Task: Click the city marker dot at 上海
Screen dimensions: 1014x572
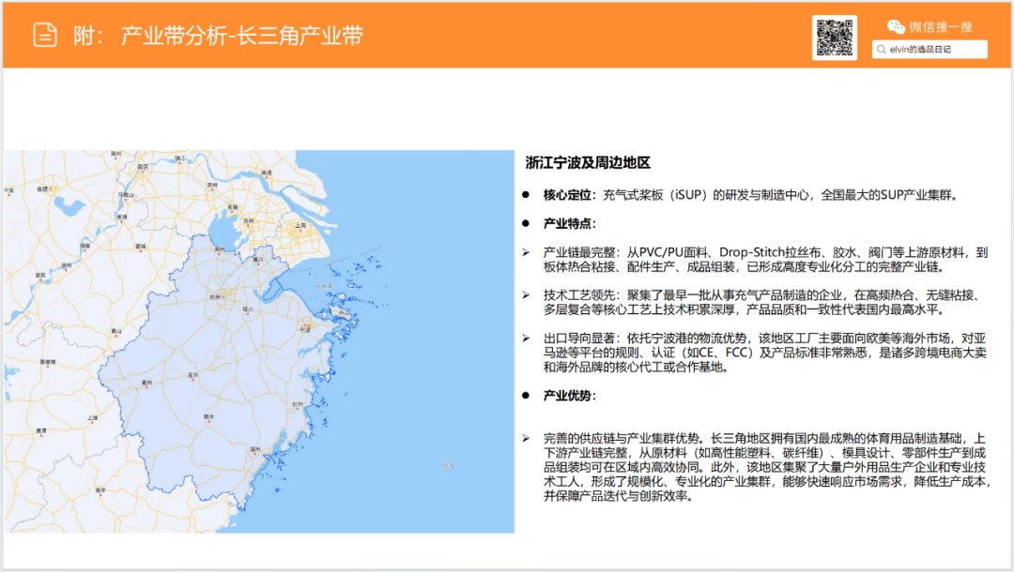Action: tap(301, 229)
